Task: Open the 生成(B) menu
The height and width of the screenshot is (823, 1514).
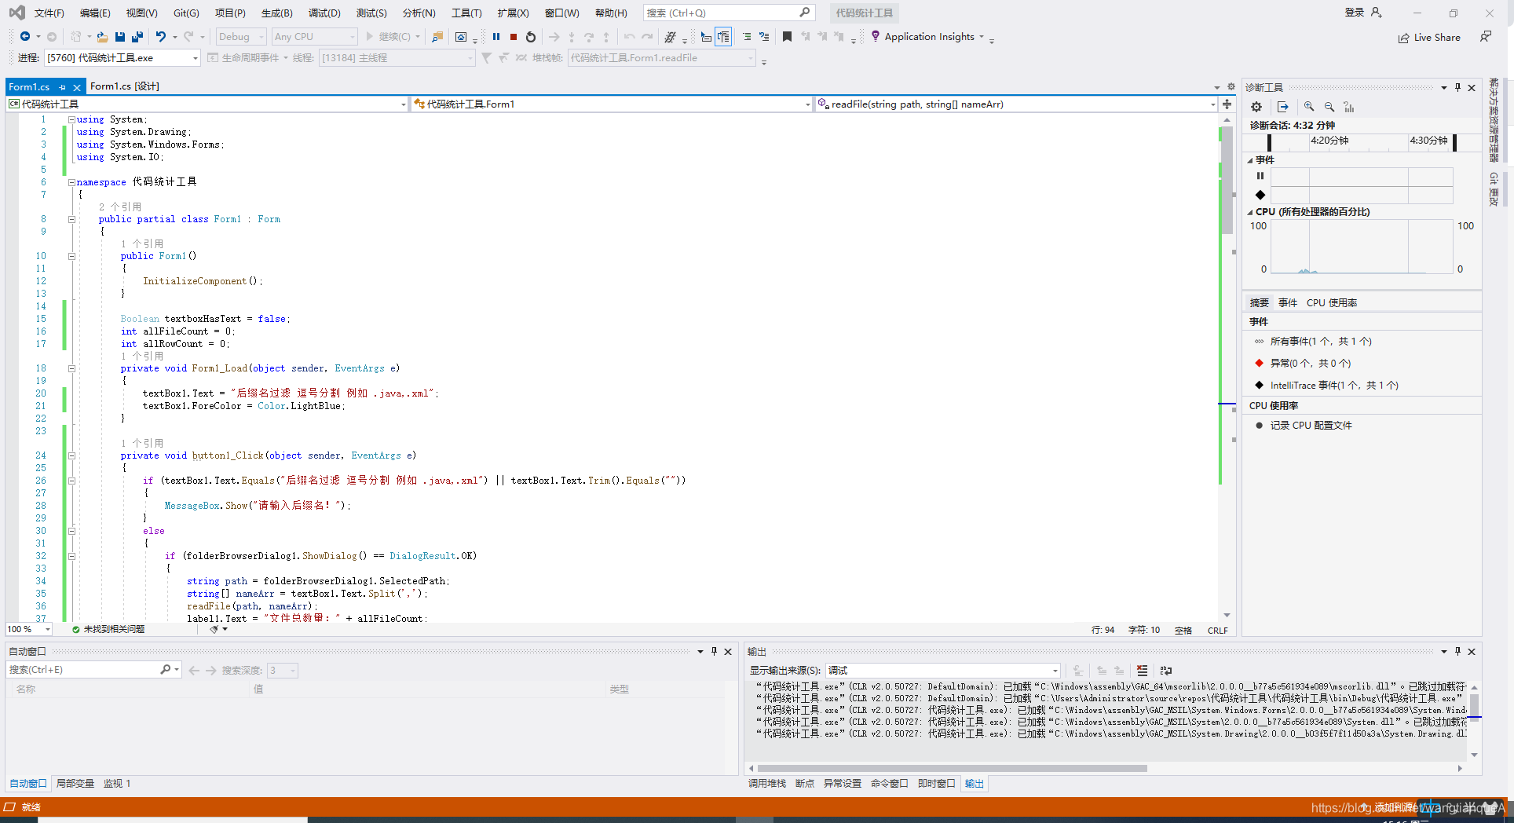Action: 276,13
